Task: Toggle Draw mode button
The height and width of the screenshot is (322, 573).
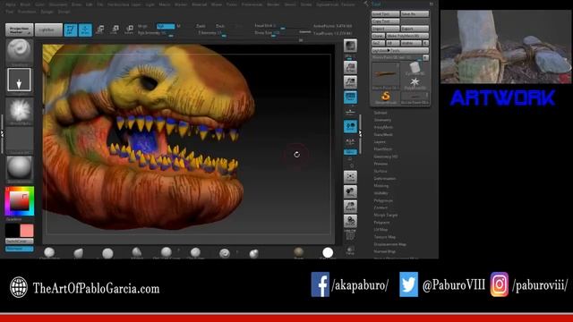Action: click(85, 30)
